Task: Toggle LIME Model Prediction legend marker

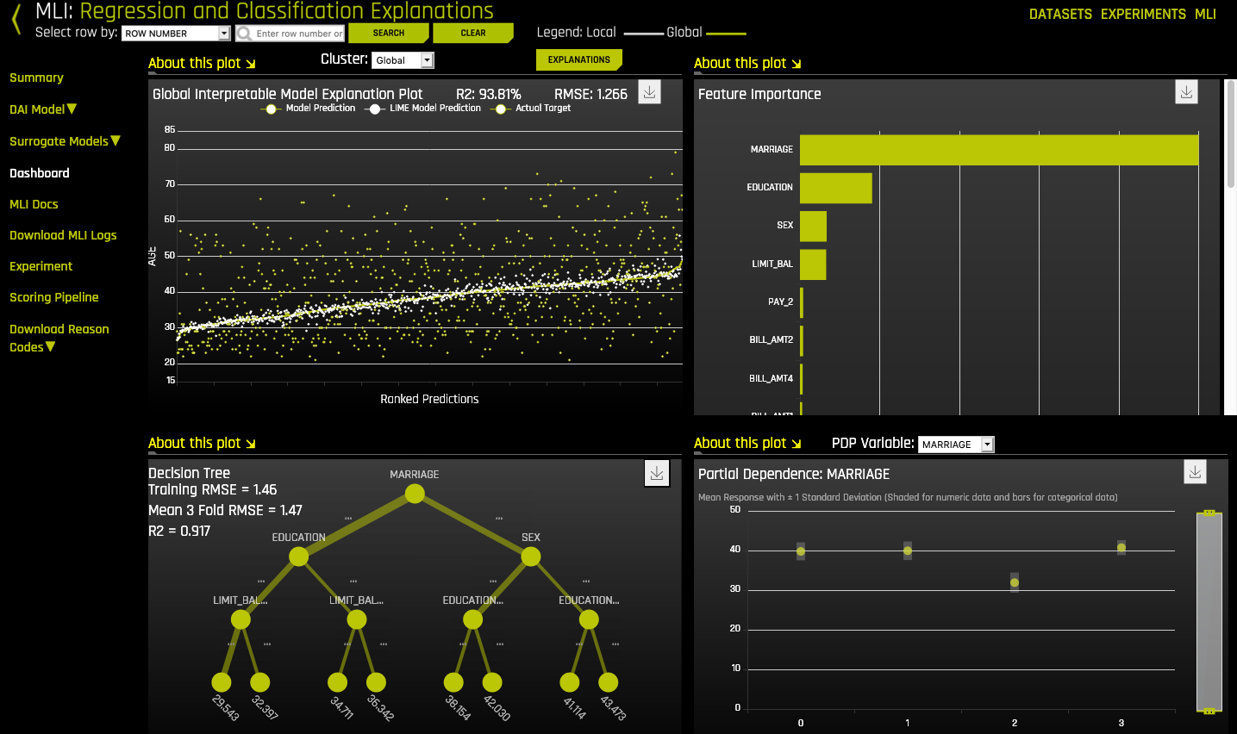Action: pyautogui.click(x=374, y=109)
